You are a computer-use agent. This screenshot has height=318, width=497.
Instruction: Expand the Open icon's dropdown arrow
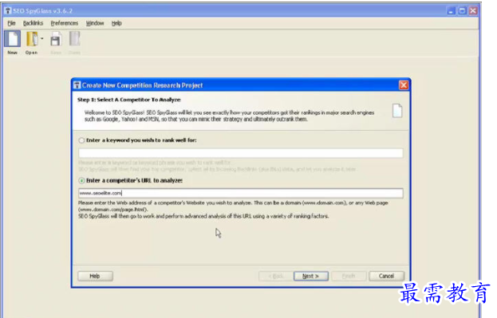42,38
